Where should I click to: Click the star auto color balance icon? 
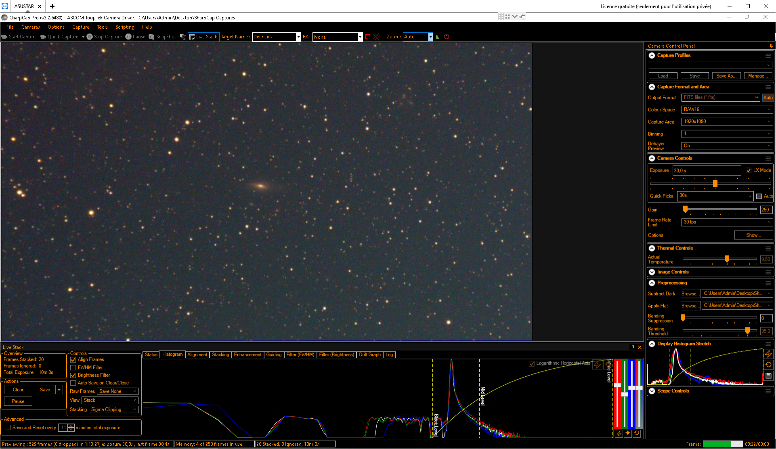tap(628, 433)
